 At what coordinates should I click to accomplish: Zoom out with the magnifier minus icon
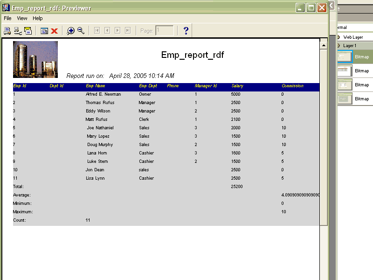[81, 31]
